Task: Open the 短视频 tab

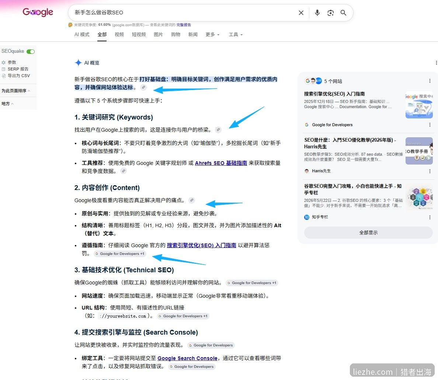Action: (139, 34)
